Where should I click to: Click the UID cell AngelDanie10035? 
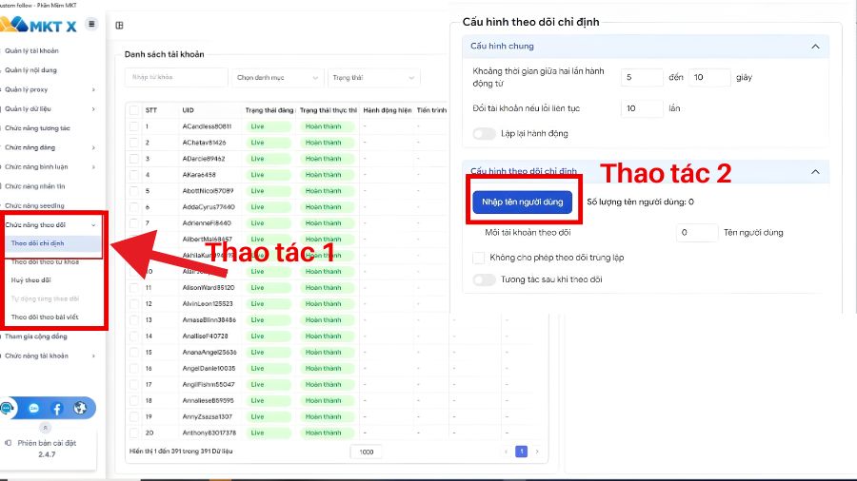click(x=209, y=369)
